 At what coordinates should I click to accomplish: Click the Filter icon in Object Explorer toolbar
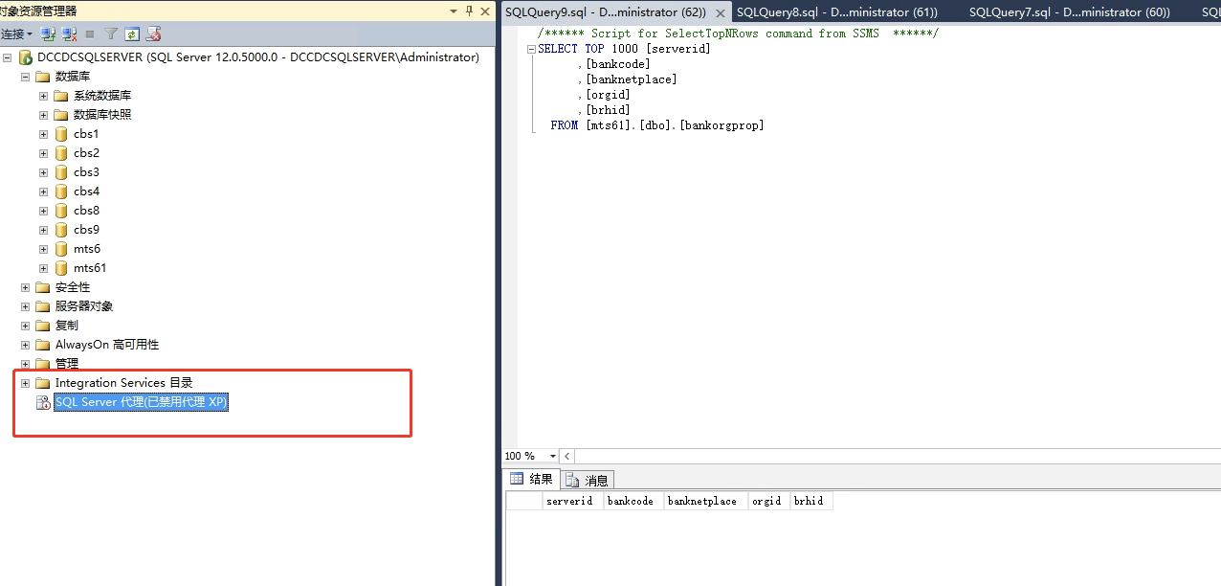coord(111,34)
